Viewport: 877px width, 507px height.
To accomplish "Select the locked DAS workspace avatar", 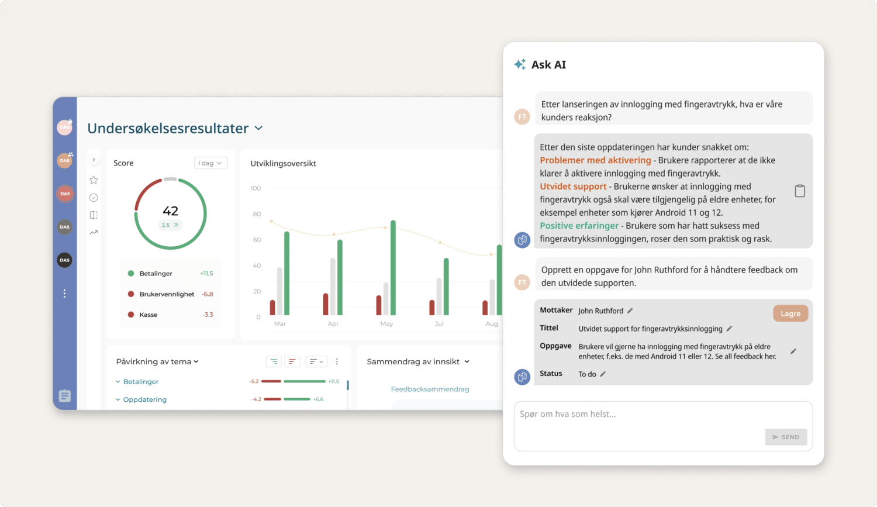I will pyautogui.click(x=64, y=127).
